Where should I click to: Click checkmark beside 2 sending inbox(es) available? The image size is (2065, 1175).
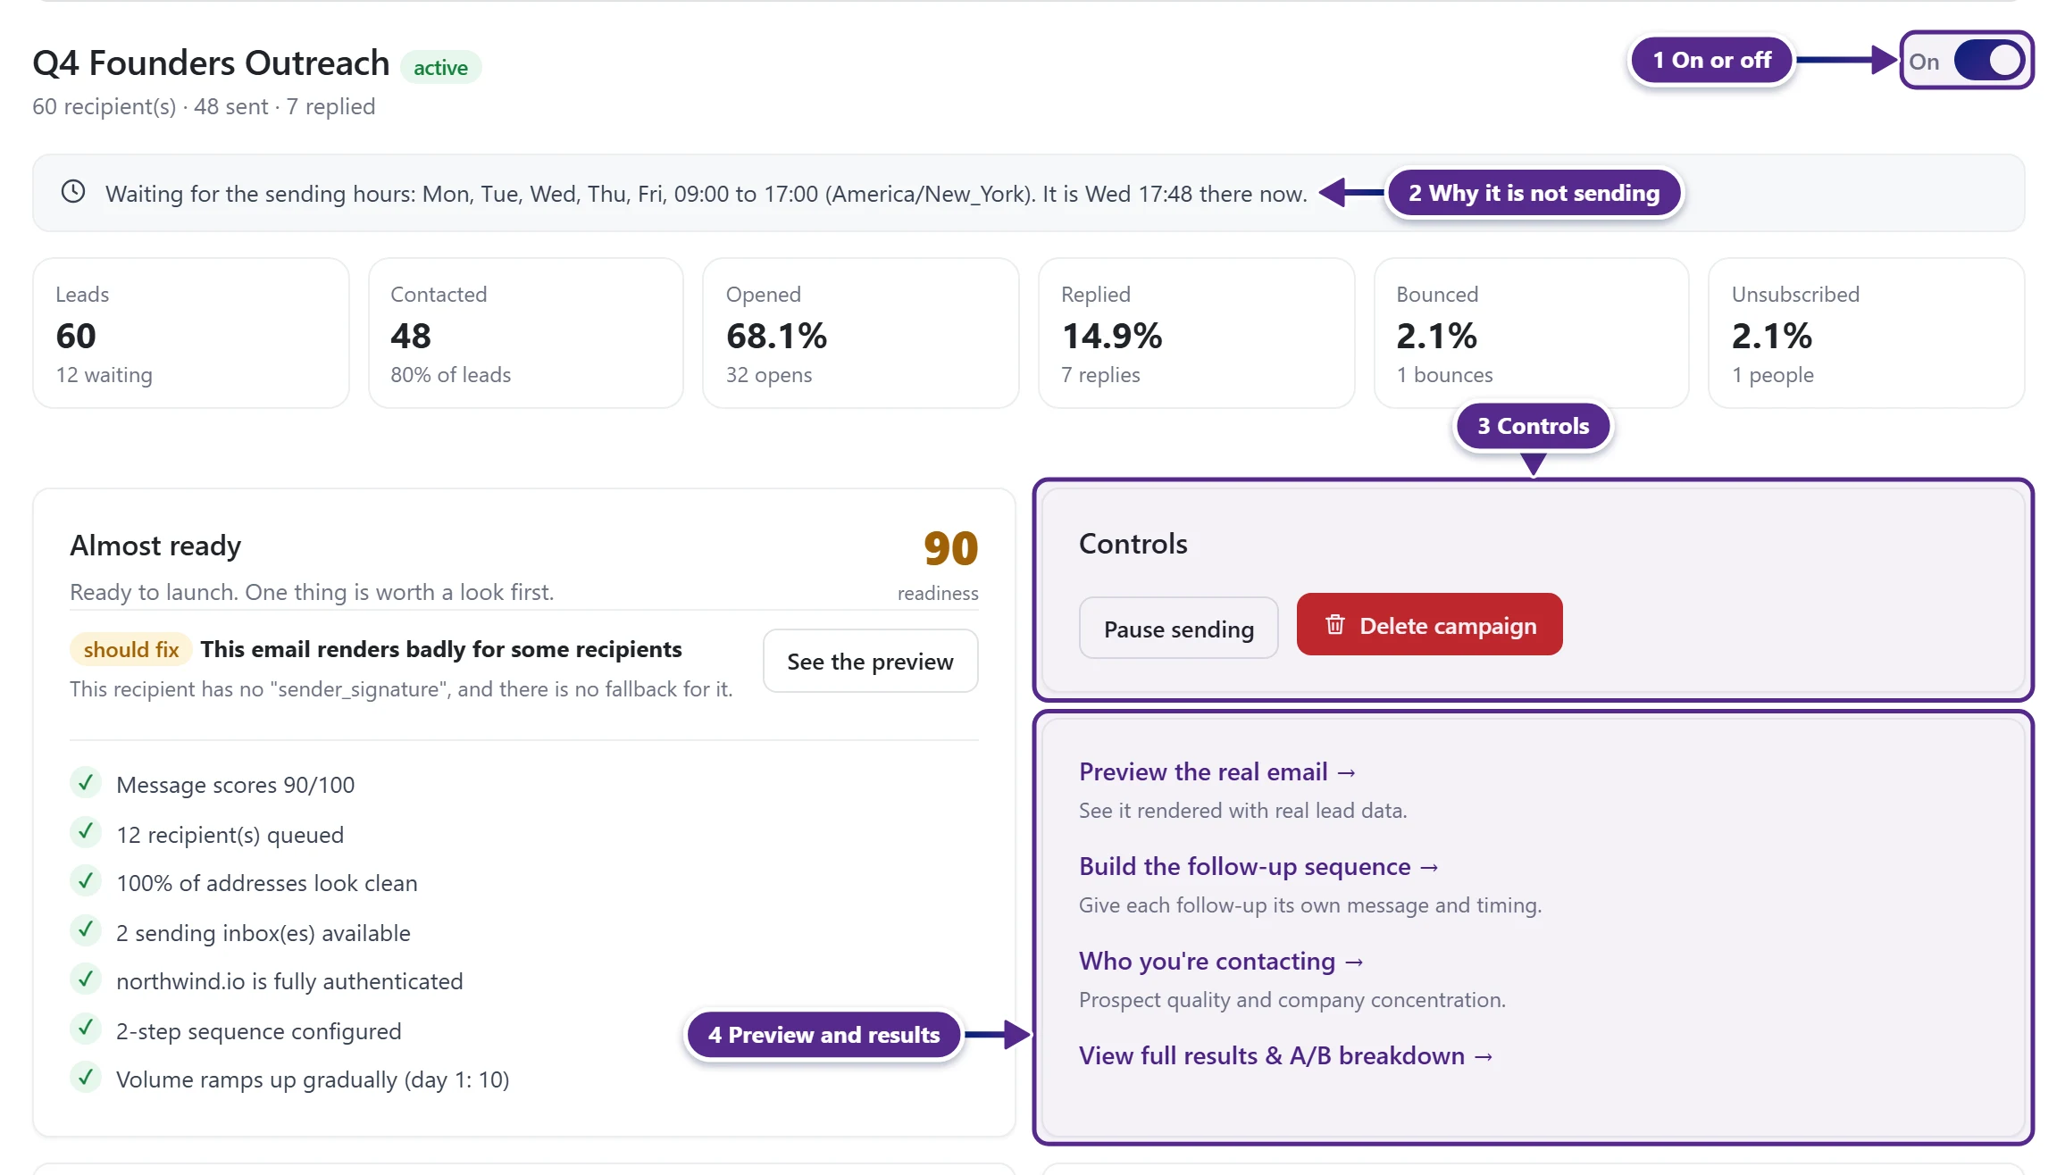click(x=86, y=931)
